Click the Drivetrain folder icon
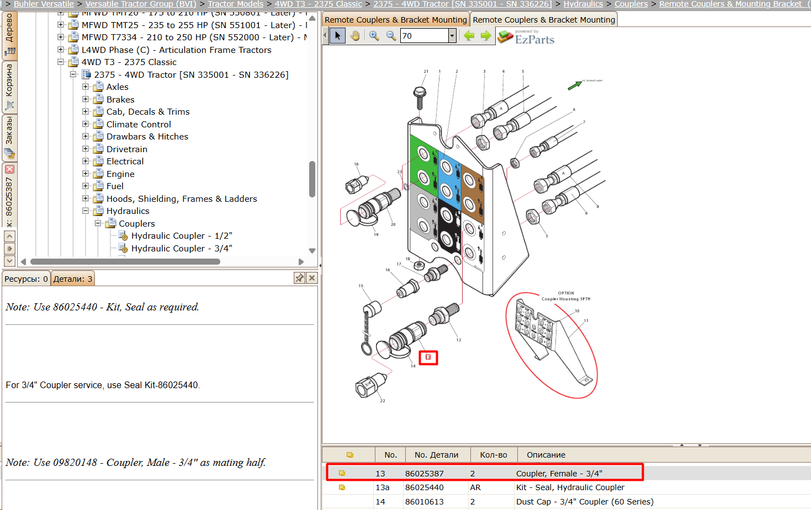Viewport: 811px width, 510px height. click(x=98, y=149)
